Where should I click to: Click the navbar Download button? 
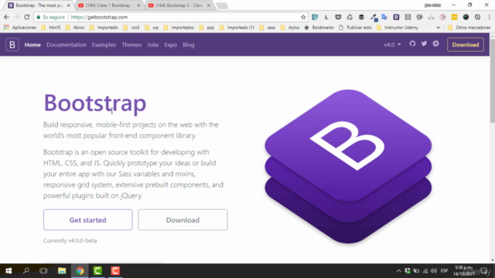[466, 45]
